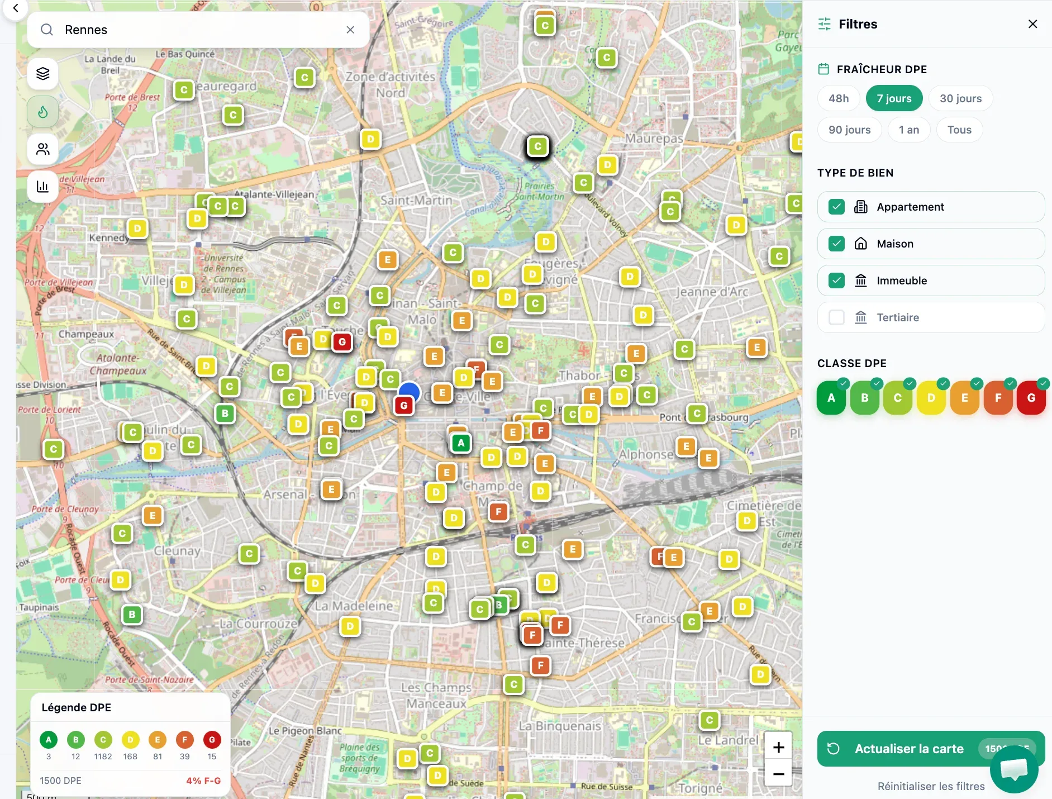Zoom out of the map
The height and width of the screenshot is (799, 1052).
[x=778, y=774]
